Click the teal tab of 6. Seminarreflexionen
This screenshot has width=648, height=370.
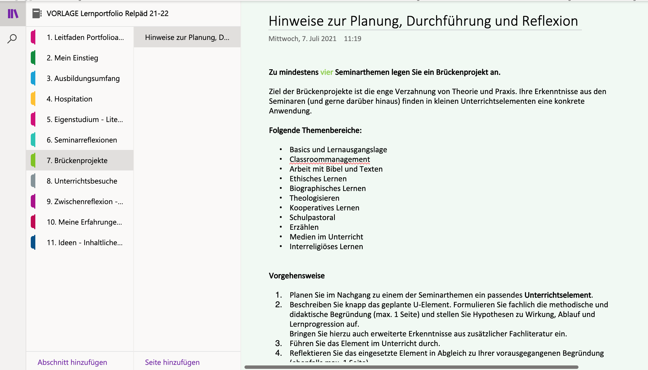pyautogui.click(x=33, y=140)
